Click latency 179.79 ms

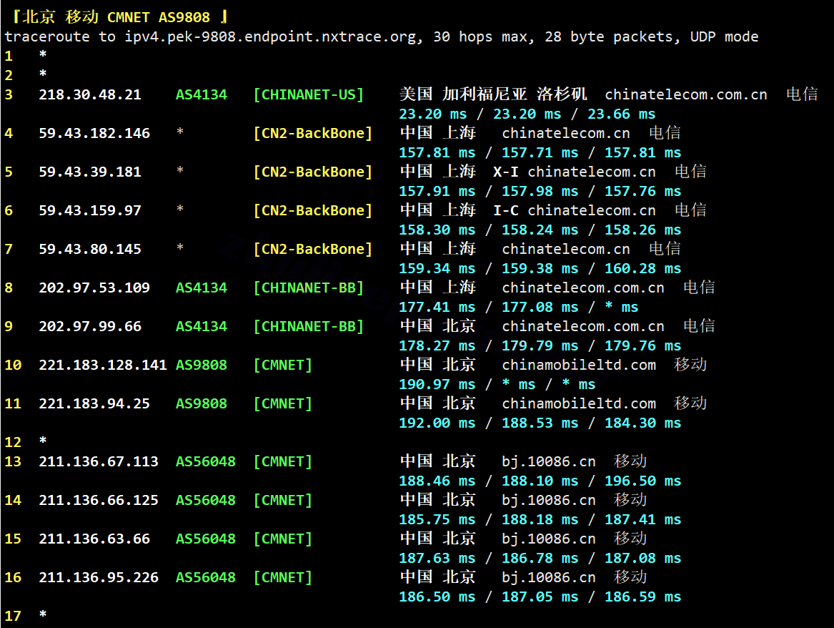(x=540, y=346)
